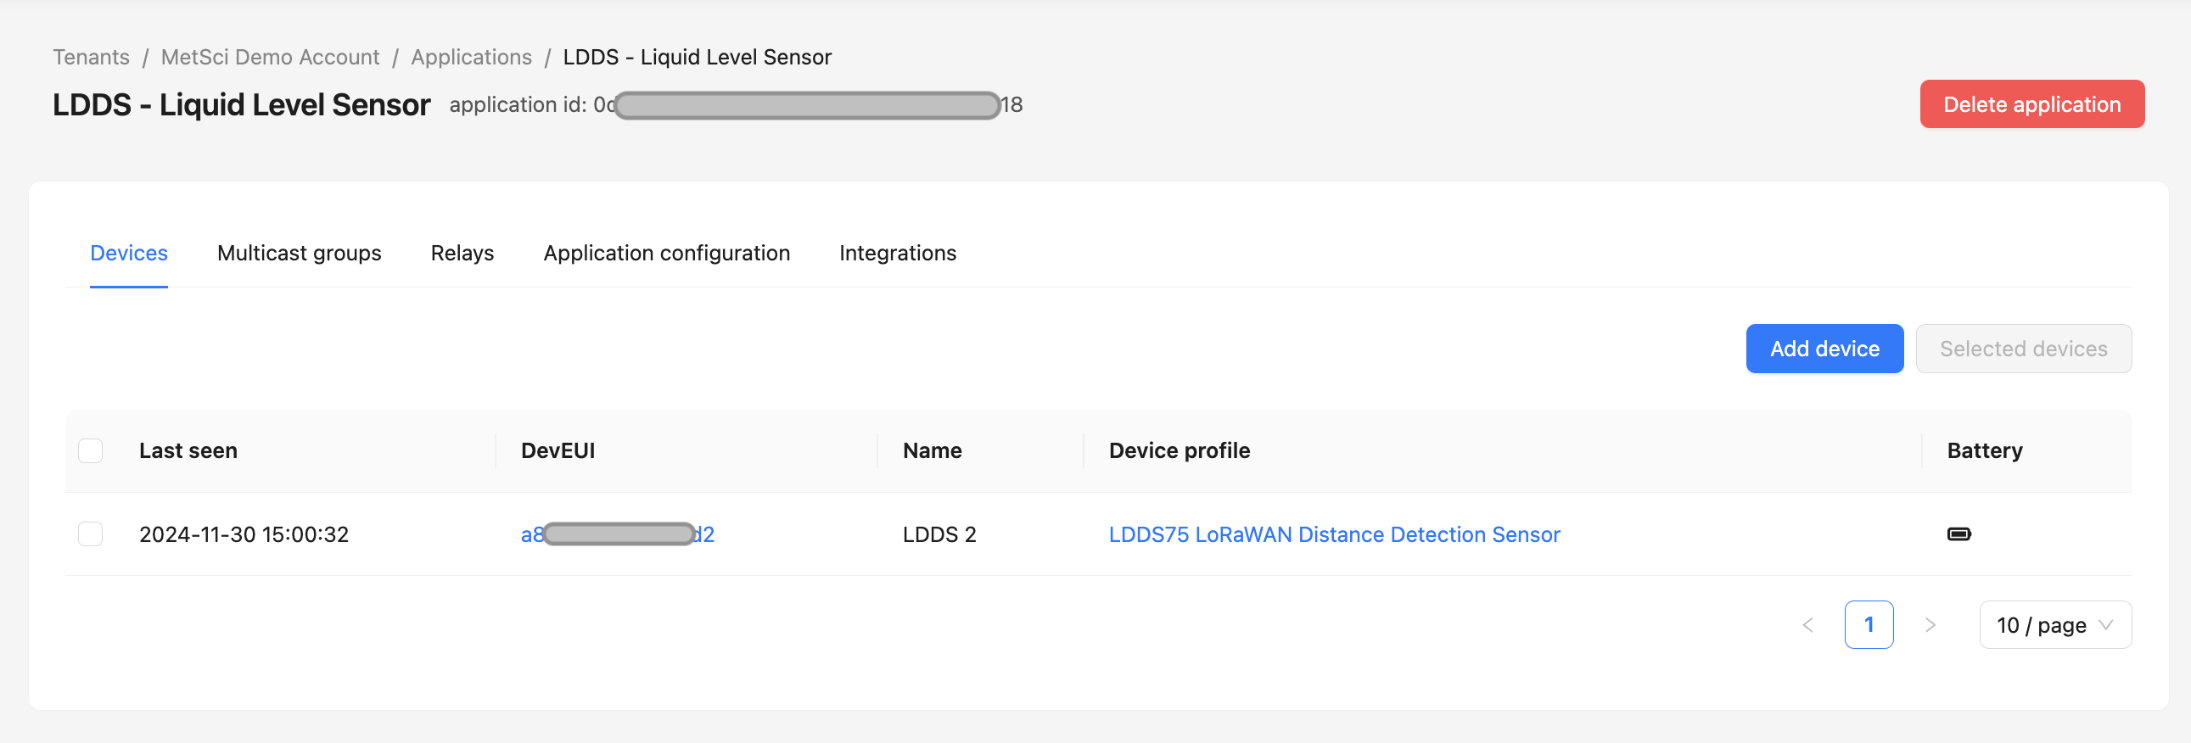The height and width of the screenshot is (743, 2191).
Task: Open the Multicast groups tab
Action: coord(299,254)
